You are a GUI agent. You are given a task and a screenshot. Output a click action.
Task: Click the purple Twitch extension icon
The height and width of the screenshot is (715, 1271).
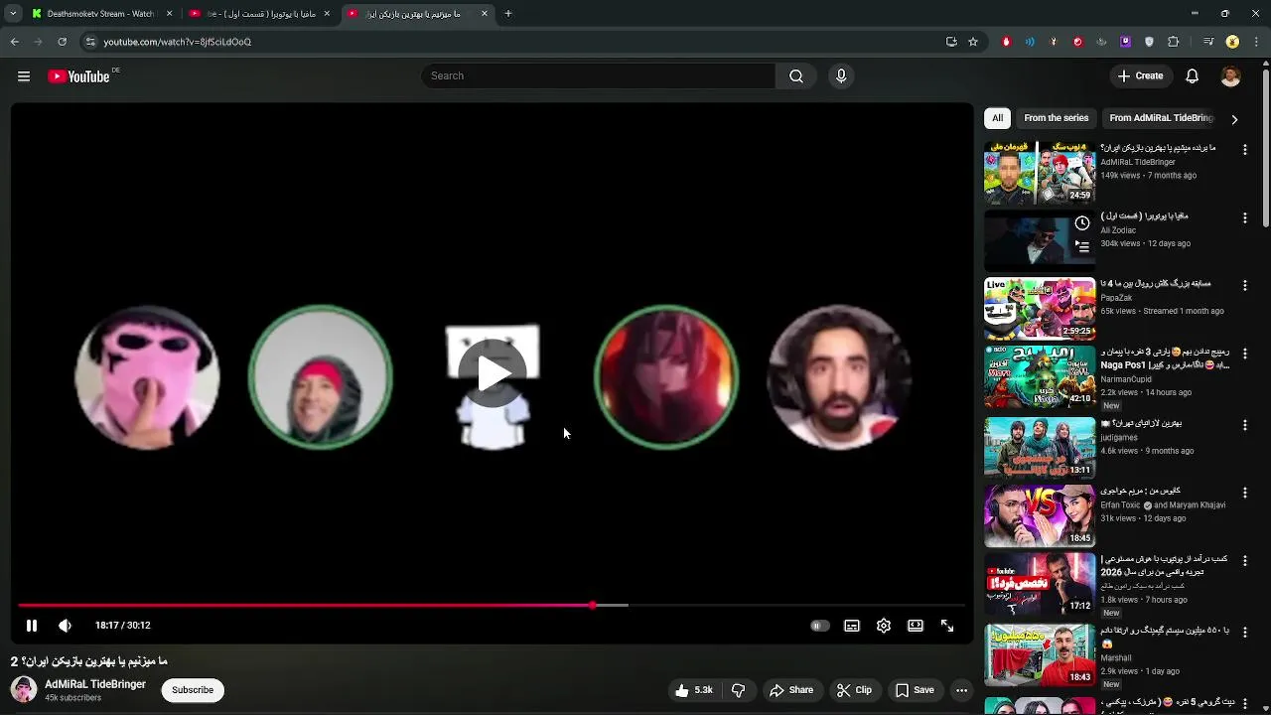pyautogui.click(x=1125, y=42)
